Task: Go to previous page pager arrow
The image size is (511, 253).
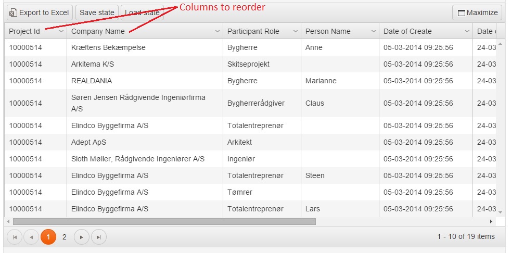Action: point(31,237)
